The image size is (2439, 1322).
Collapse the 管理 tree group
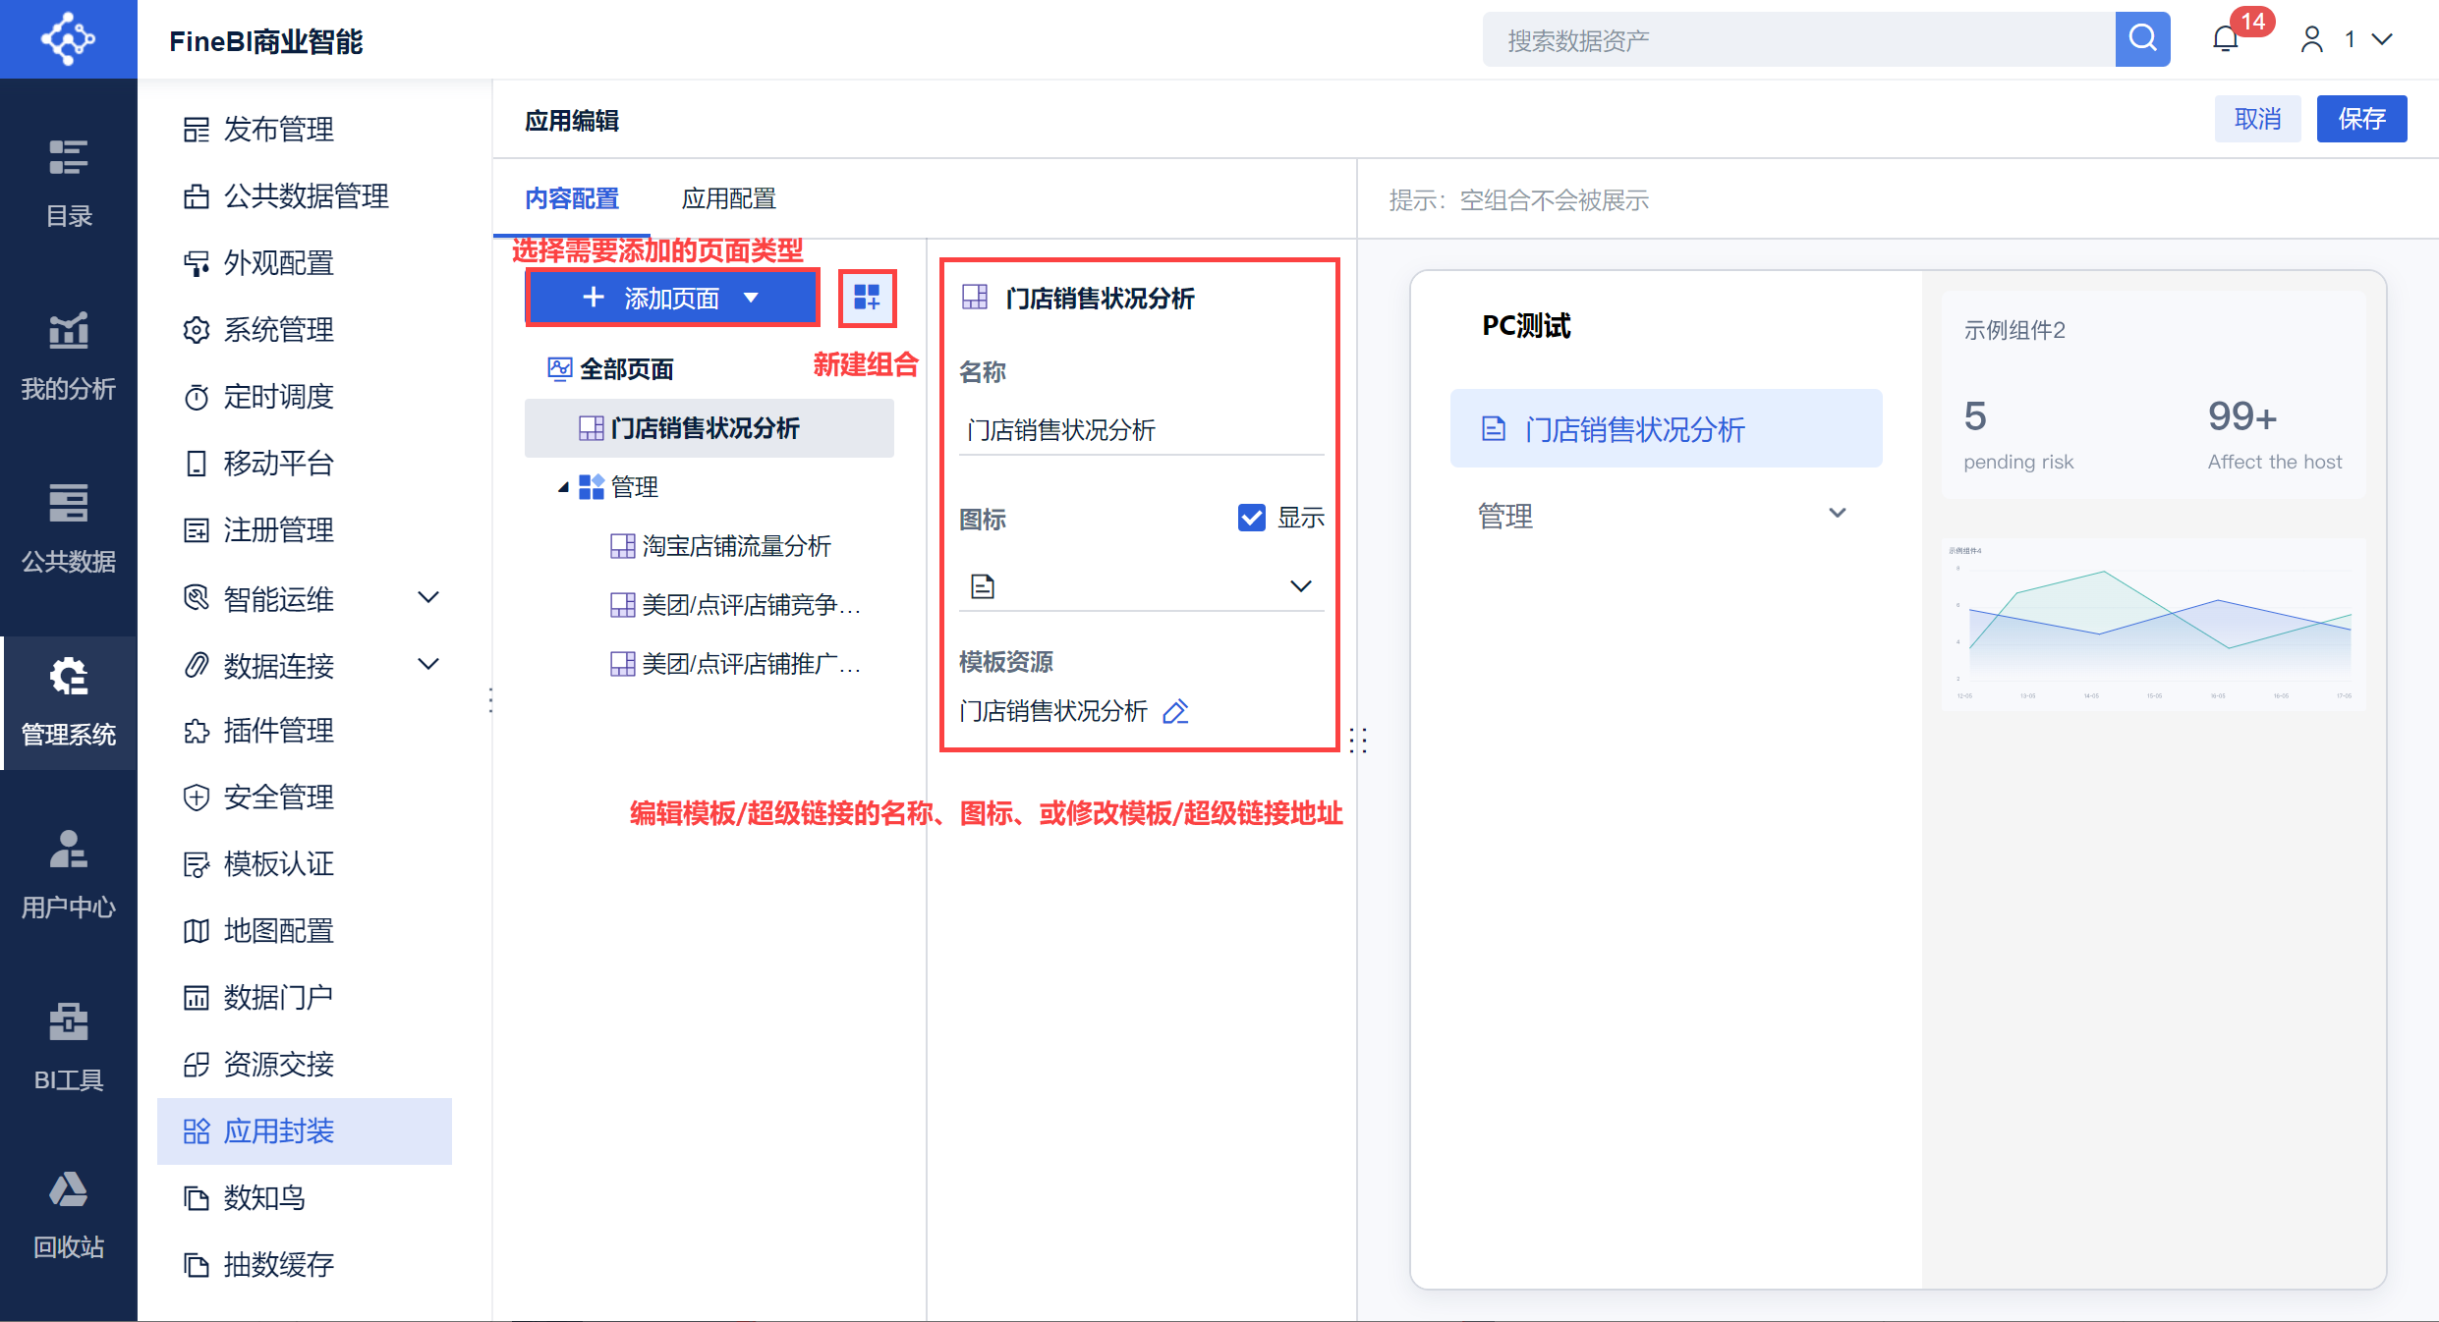[x=563, y=487]
